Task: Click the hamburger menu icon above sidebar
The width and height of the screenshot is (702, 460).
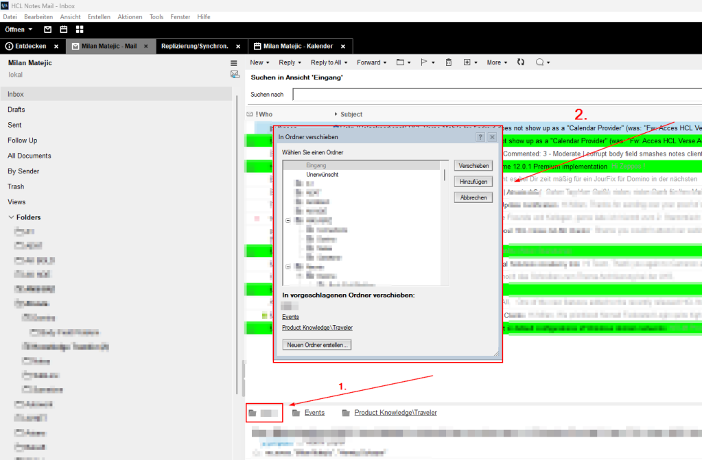Action: 233,63
